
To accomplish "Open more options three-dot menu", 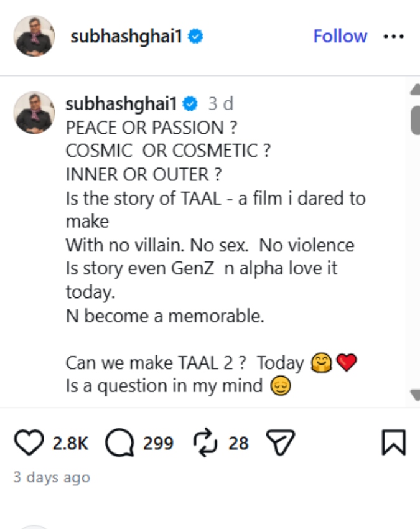I will tap(394, 37).
